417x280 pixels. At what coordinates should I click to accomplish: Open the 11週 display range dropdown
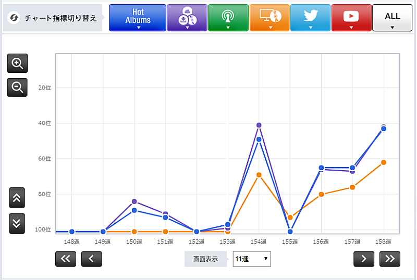tap(252, 258)
